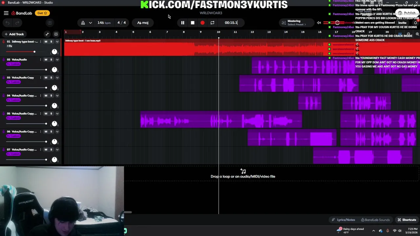Toggle track height collapse icon
Screen dimensions: 420x236
click(56, 34)
